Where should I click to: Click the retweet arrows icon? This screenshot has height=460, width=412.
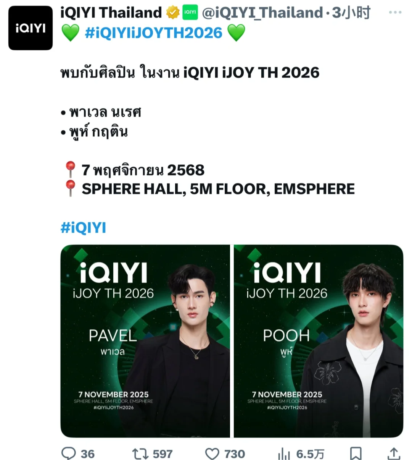click(x=140, y=454)
